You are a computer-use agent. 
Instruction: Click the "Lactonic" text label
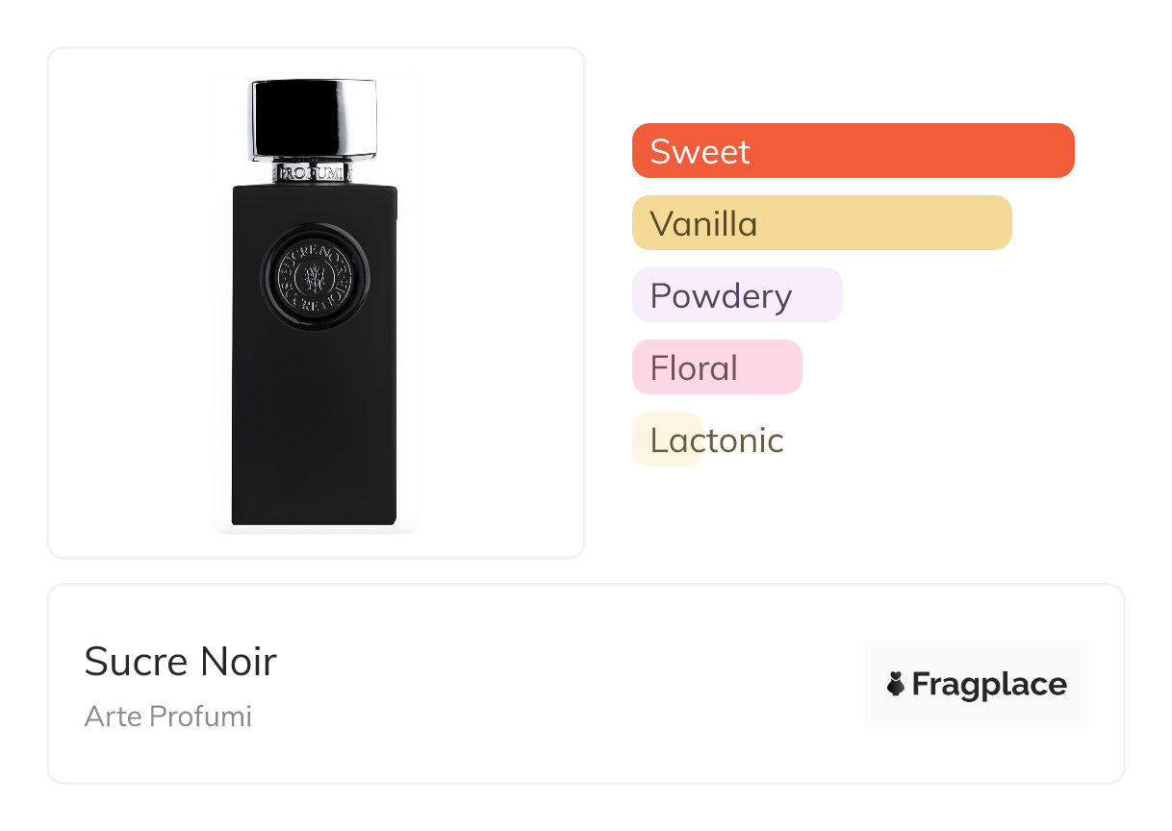click(x=717, y=441)
